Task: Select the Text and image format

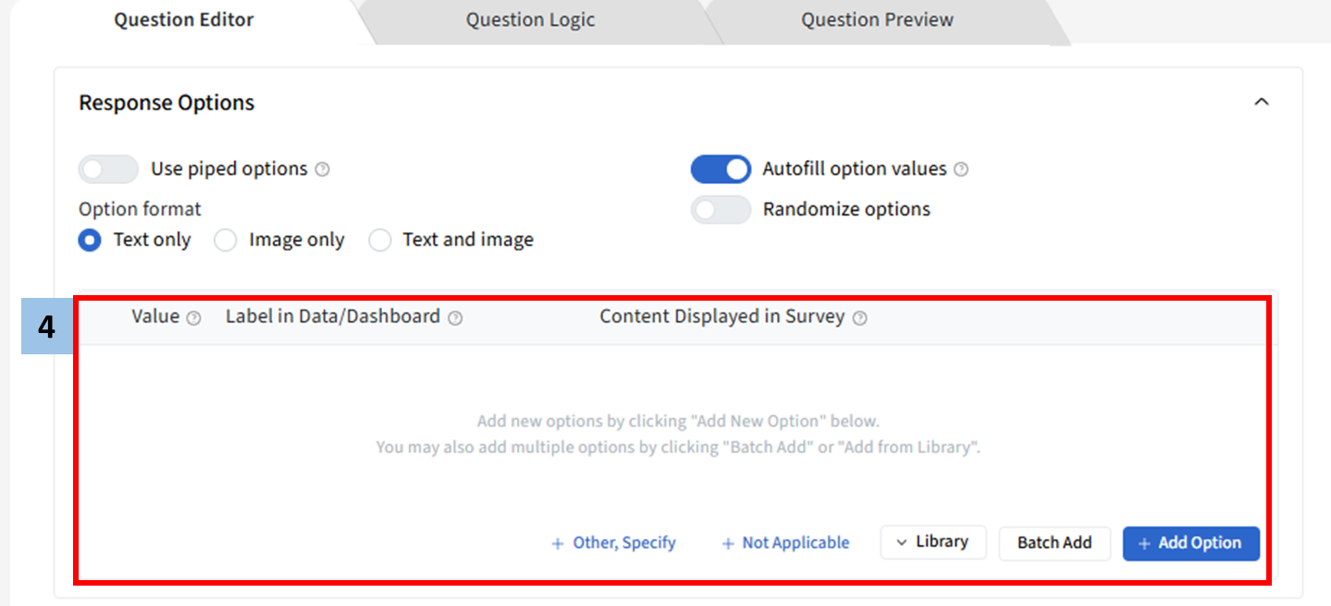Action: (x=379, y=241)
